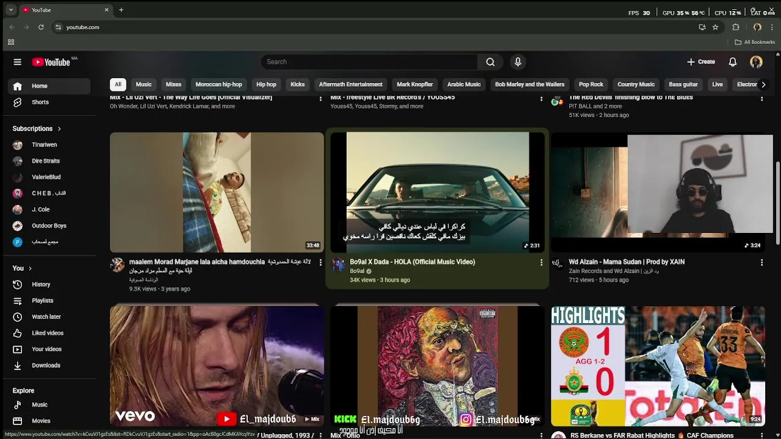The width and height of the screenshot is (781, 439).
Task: Open All Bookmarks folder
Action: pos(755,42)
